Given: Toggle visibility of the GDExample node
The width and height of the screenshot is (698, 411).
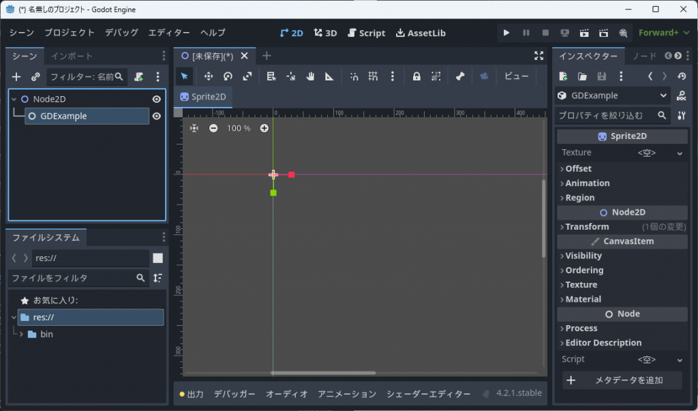Looking at the screenshot, I should [x=157, y=117].
